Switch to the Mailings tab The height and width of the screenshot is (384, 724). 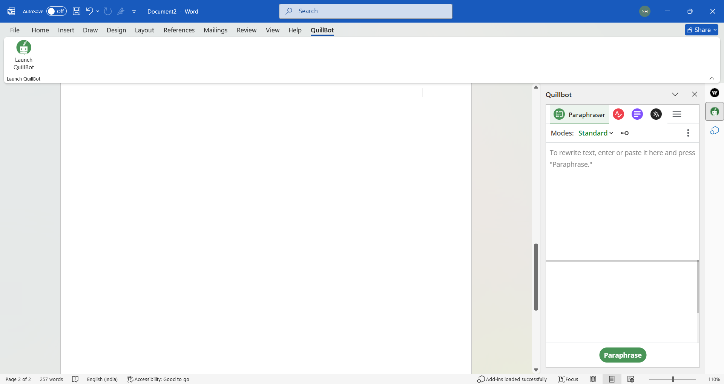click(x=215, y=30)
